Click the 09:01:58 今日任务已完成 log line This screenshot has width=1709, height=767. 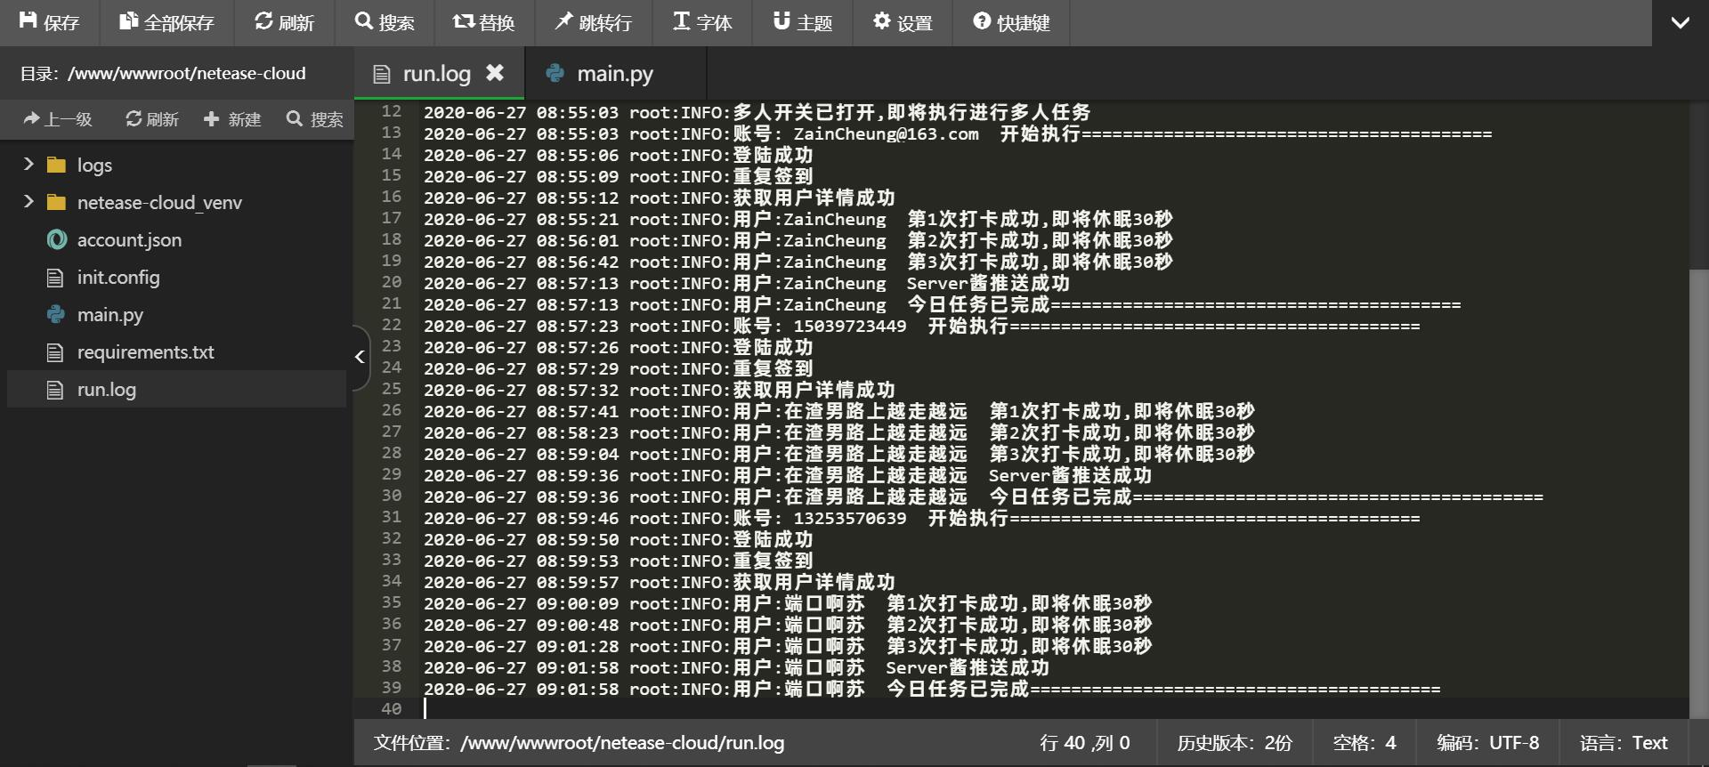click(x=931, y=689)
